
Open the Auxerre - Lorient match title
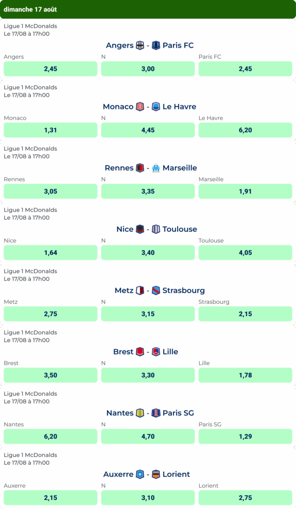147,474
